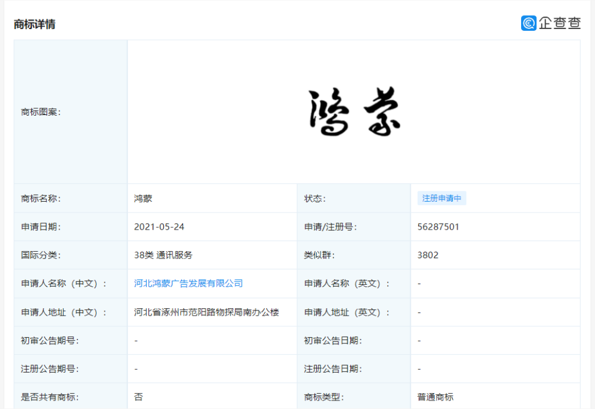Click the 38类 通讯服务 classification value
595x409 pixels.
163,255
